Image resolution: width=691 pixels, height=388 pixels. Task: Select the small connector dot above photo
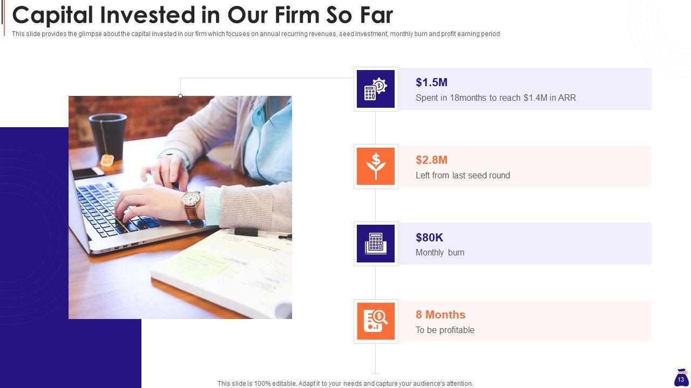tap(180, 96)
